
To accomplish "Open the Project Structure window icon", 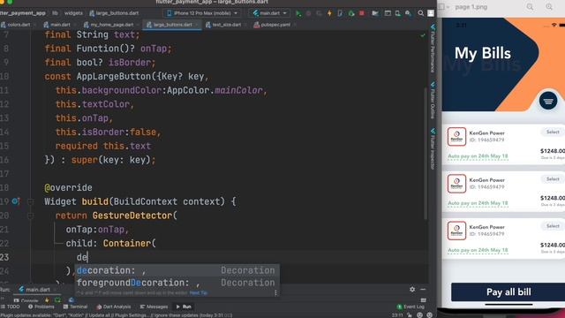I will [x=388, y=13].
